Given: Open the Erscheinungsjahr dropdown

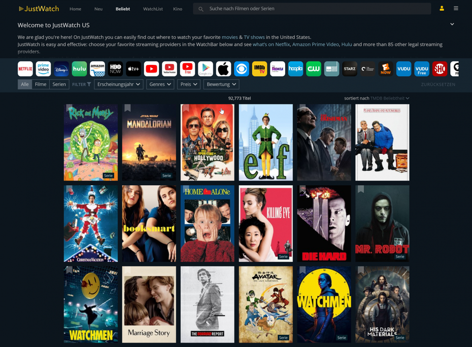Looking at the screenshot, I should point(119,84).
